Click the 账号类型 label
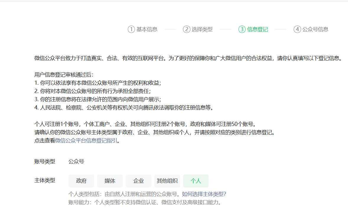The image size is (348, 213). (45, 162)
